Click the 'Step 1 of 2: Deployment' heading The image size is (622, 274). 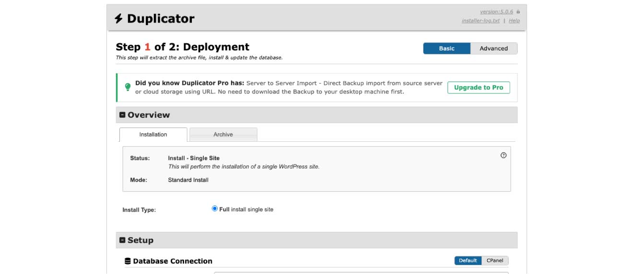click(x=183, y=47)
